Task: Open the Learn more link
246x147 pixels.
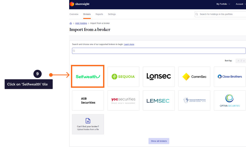Action: point(129,44)
